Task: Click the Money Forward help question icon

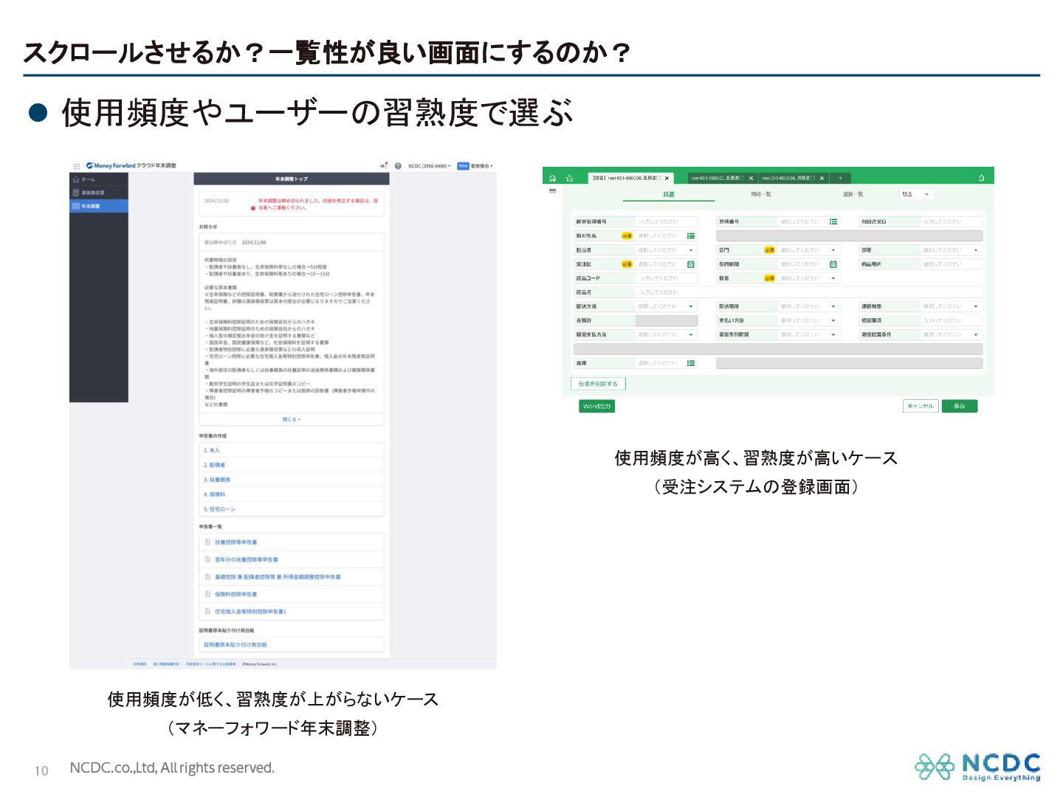Action: 398,166
